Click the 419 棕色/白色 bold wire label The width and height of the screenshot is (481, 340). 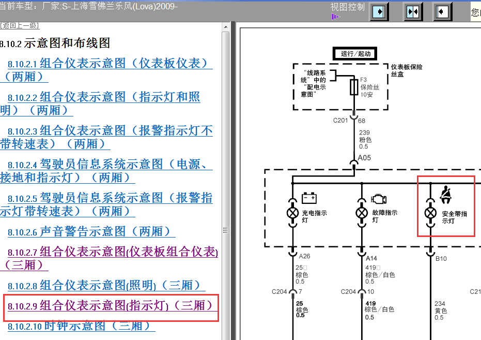pyautogui.click(x=379, y=310)
